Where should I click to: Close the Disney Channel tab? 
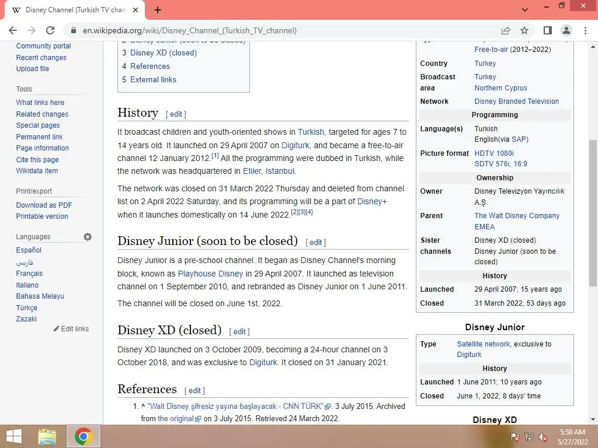[135, 10]
